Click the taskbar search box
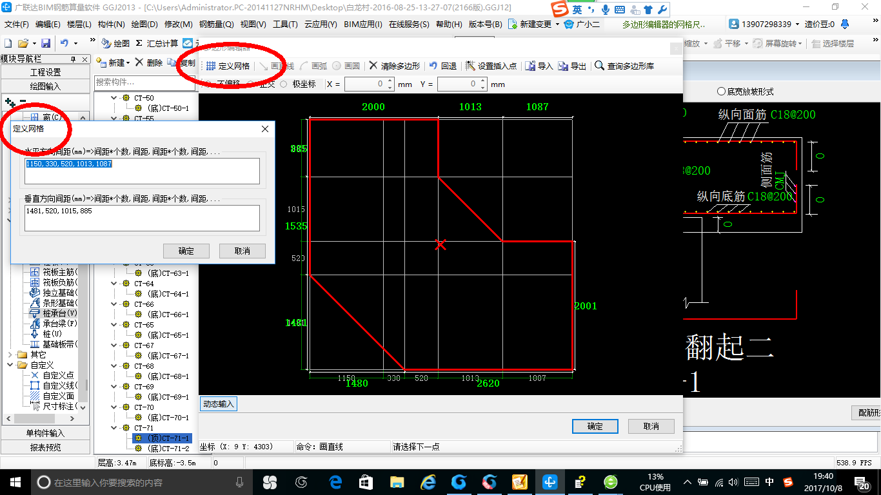 click(x=142, y=481)
